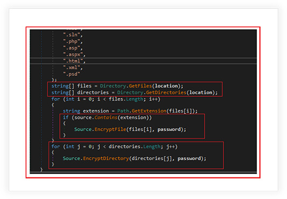The height and width of the screenshot is (199, 287).
Task: Click the if source.Contains(extension) line
Action: point(107,117)
